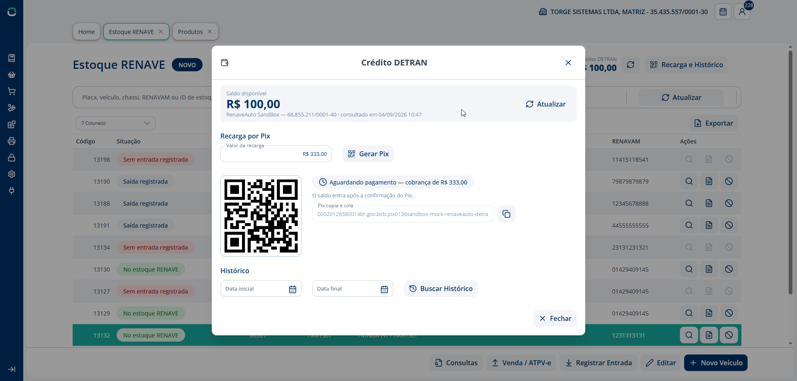This screenshot has width=797, height=381.
Task: Close the Produtos tab
Action: click(x=210, y=32)
